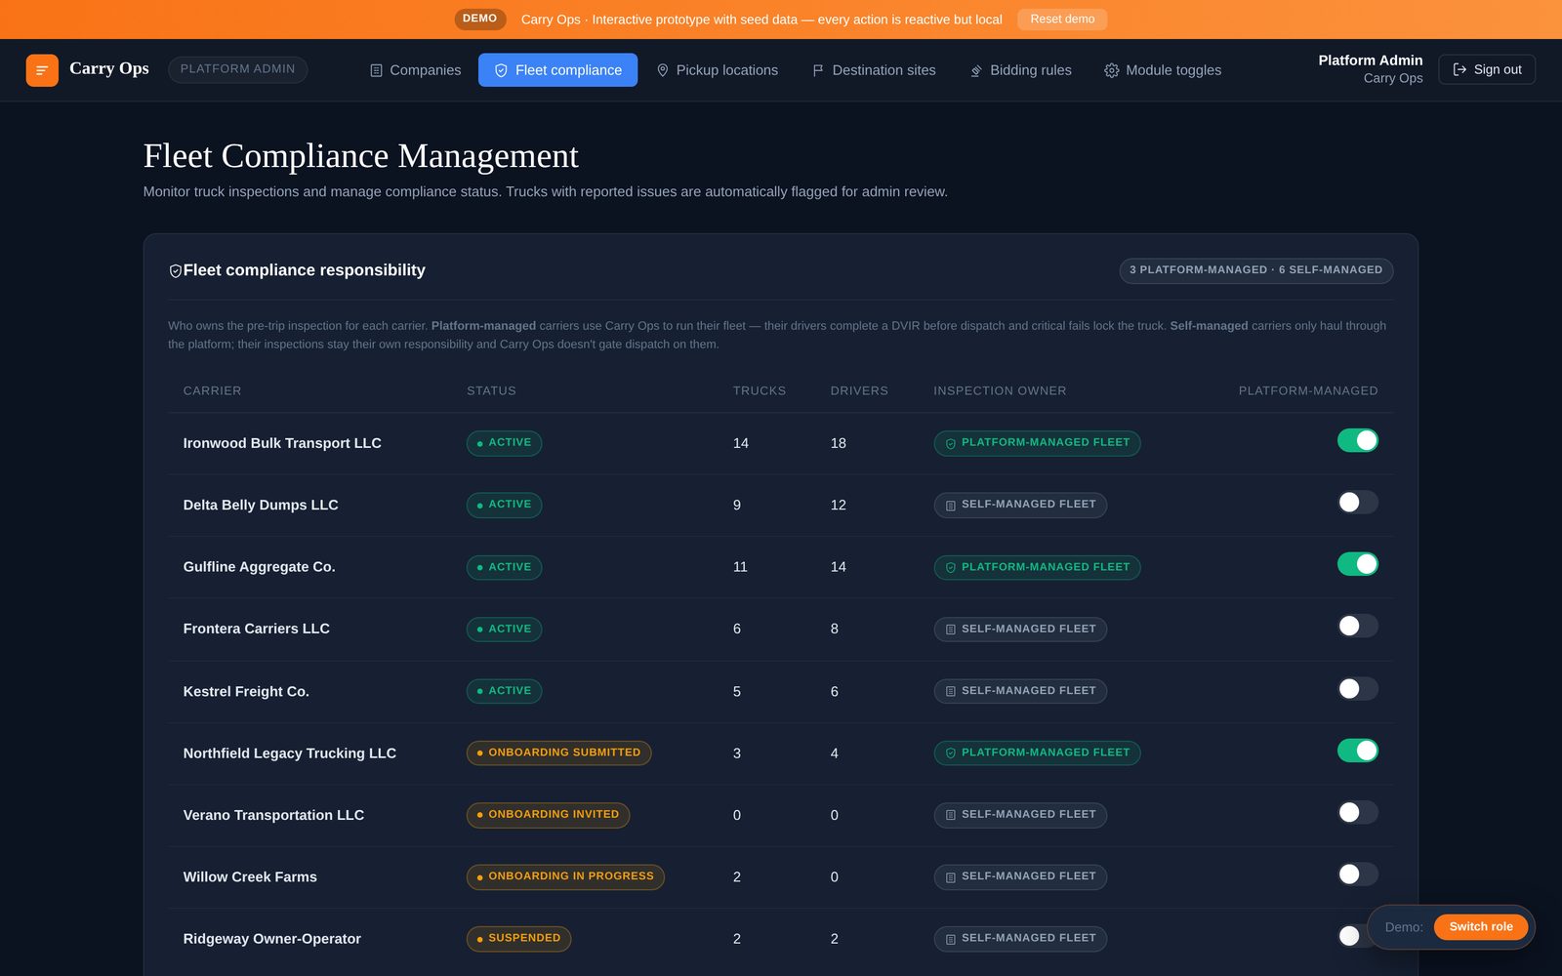Turn off the Gulfline Aggregate Co. platform-managed switch
This screenshot has width=1562, height=976.
1357,564
